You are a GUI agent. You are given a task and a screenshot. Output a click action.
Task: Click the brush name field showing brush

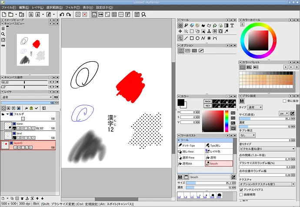point(210,177)
